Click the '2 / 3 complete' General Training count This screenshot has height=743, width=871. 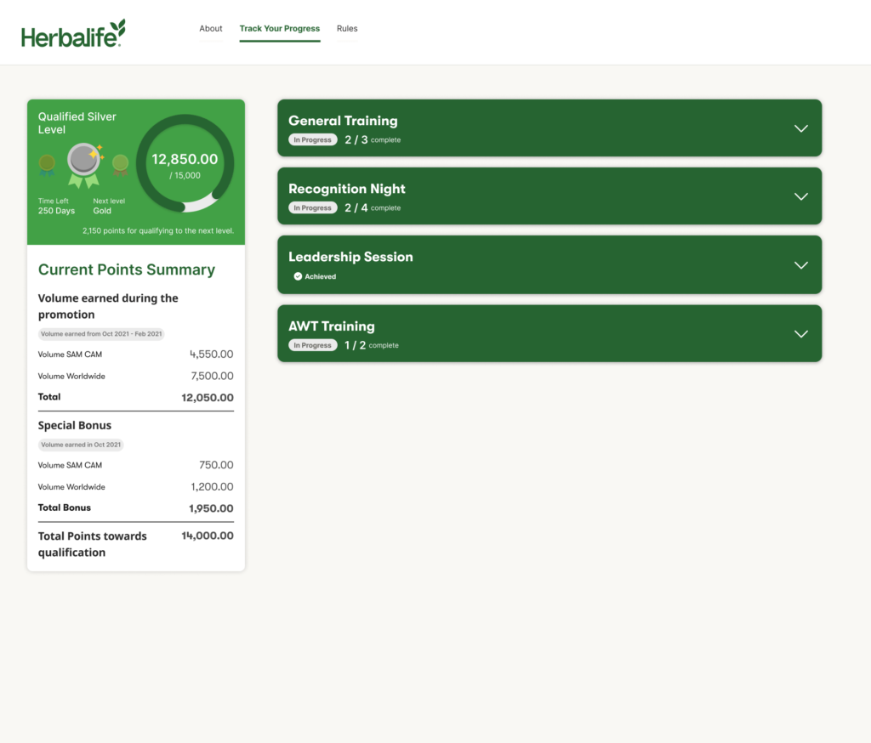point(373,140)
